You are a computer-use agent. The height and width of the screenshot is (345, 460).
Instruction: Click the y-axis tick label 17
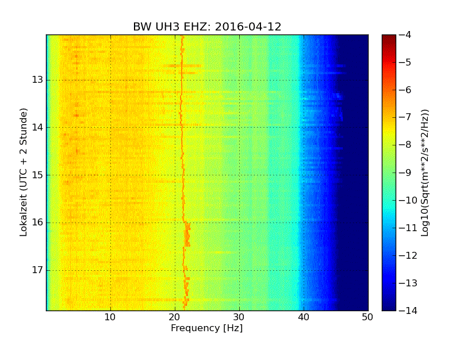[37, 270]
